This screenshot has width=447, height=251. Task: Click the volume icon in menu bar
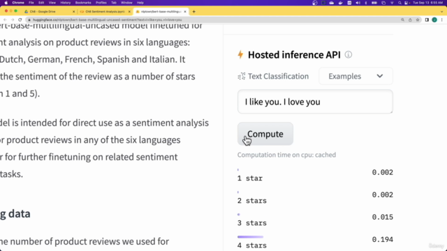click(358, 3)
